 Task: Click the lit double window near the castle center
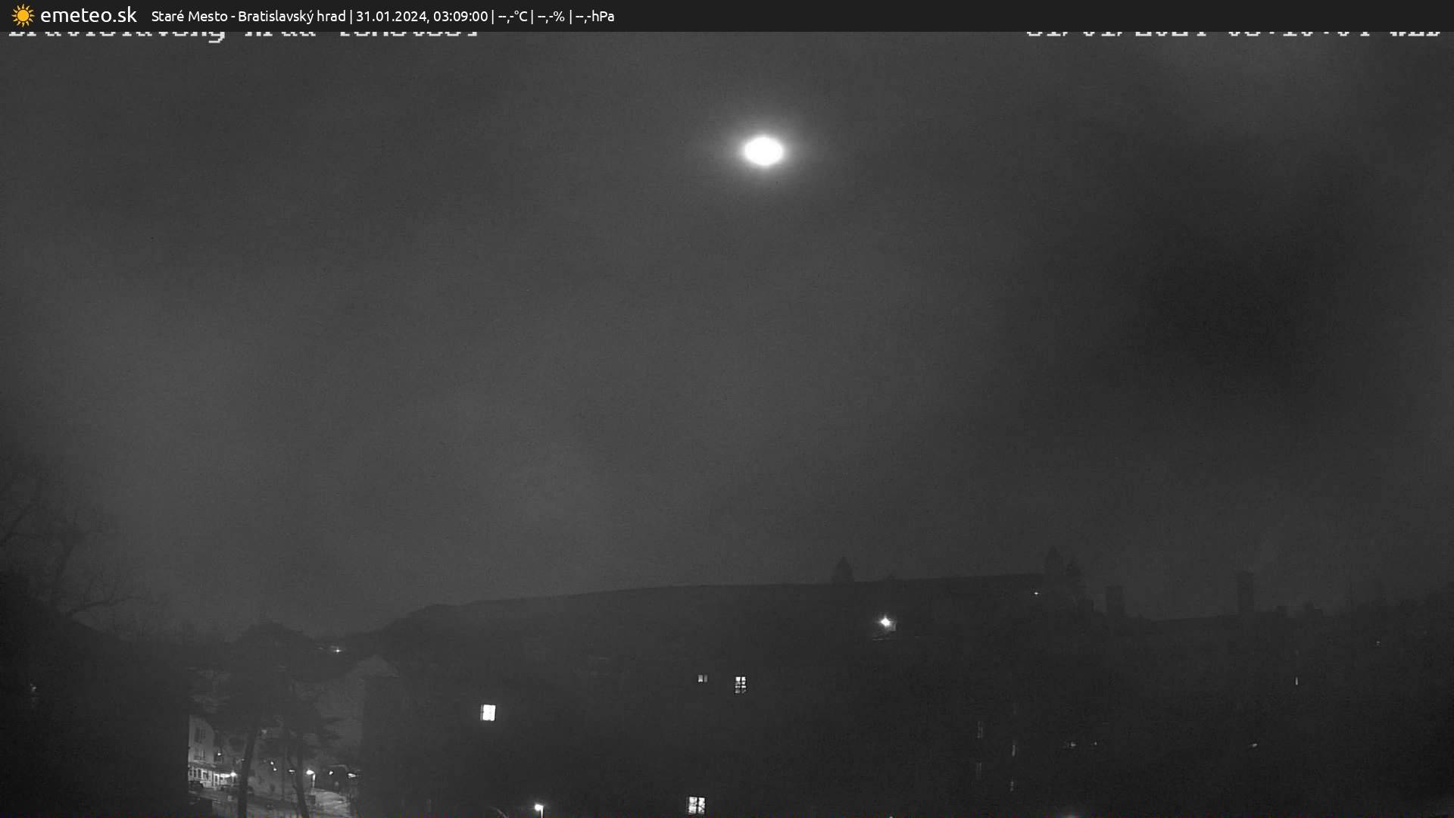point(740,684)
